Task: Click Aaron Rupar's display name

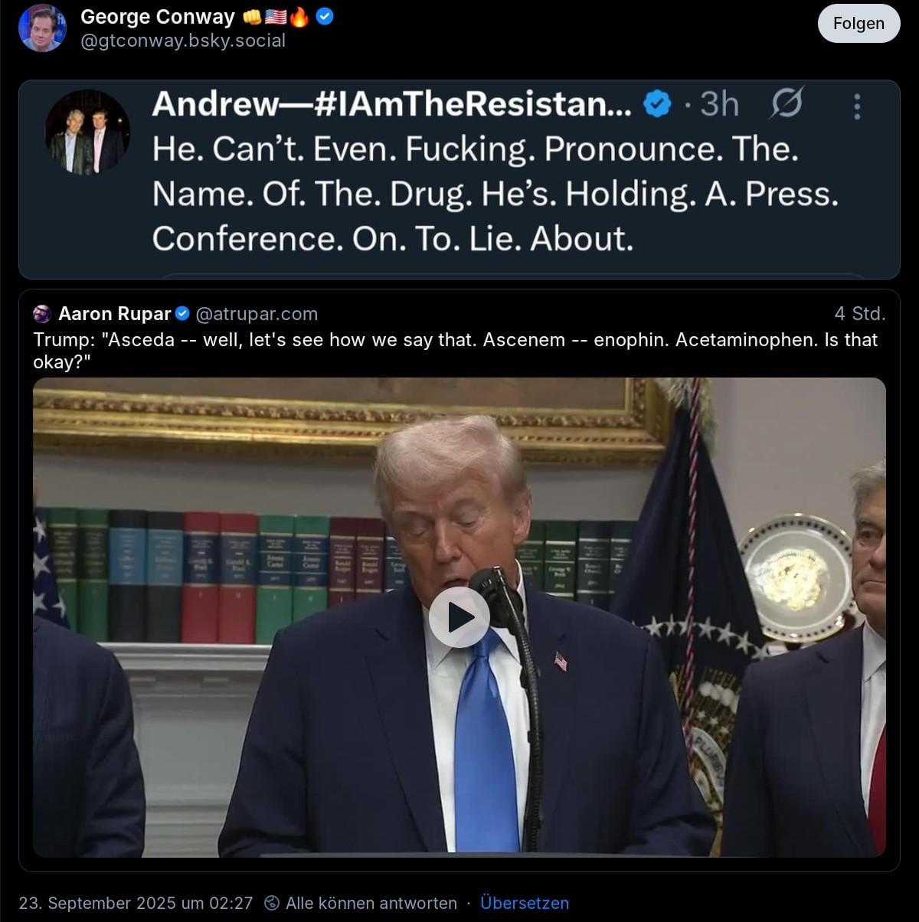Action: point(115,314)
